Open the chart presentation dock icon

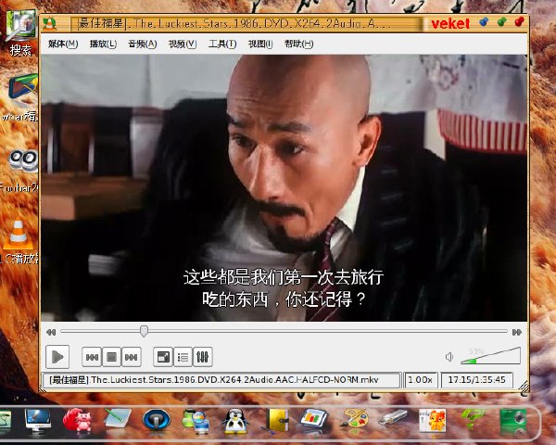pos(313,419)
